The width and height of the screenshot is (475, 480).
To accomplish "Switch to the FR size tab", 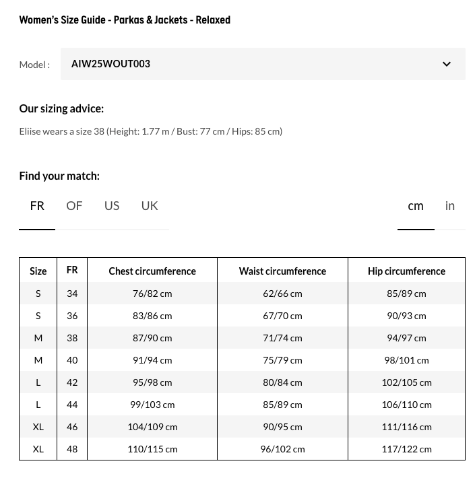I will pos(37,206).
